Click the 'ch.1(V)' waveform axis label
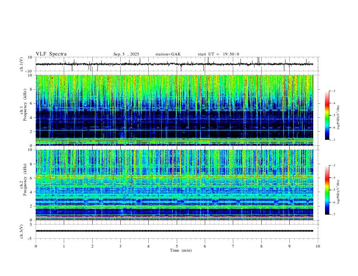 (x=22, y=64)
